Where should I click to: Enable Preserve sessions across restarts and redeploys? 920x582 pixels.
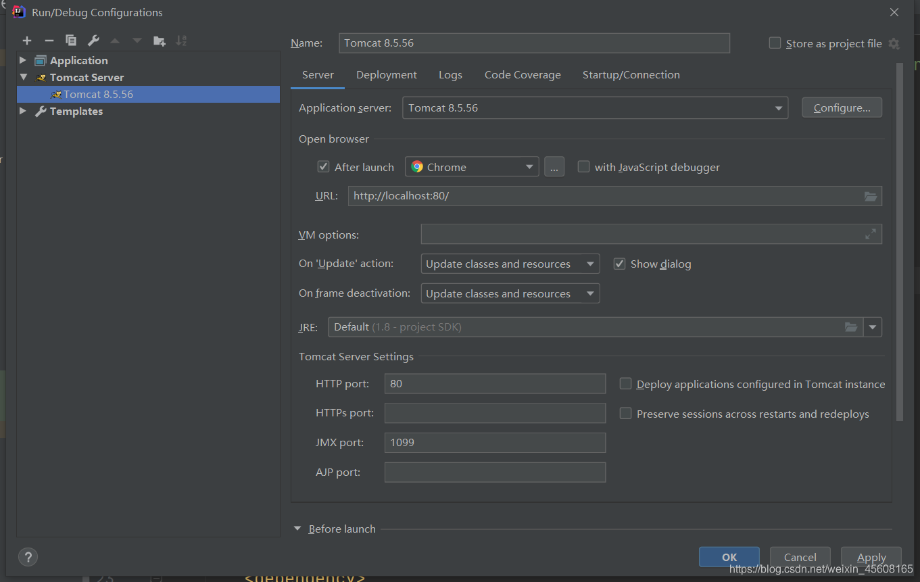[x=625, y=413]
